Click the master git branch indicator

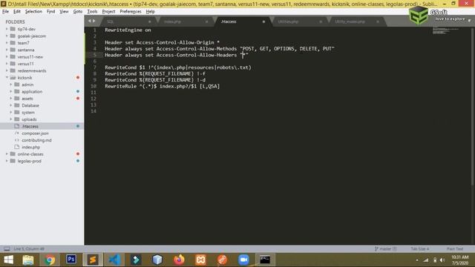[386, 249]
